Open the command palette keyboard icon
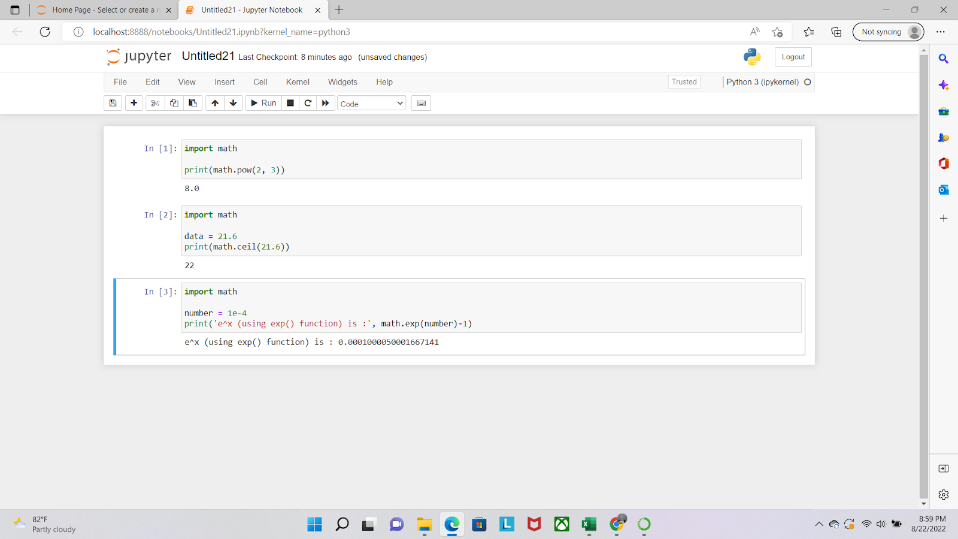The image size is (958, 539). click(421, 103)
